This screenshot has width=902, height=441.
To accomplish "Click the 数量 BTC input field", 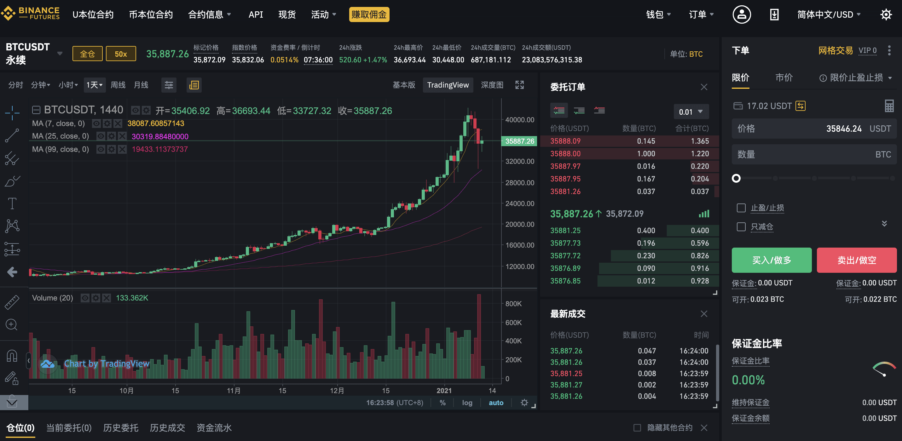I will point(814,154).
